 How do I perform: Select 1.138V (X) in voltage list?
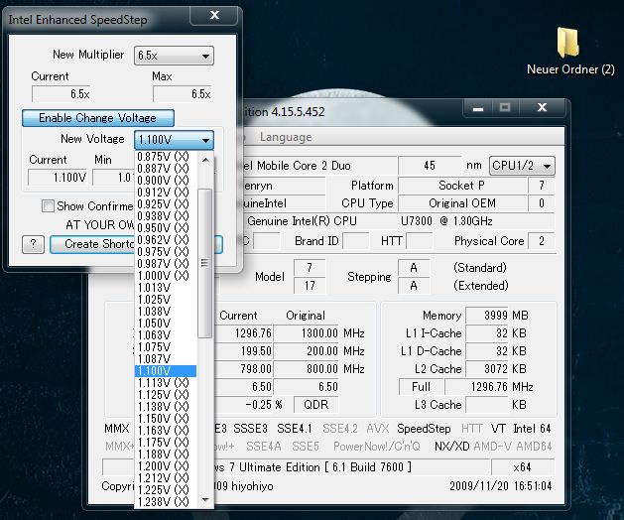point(166,407)
